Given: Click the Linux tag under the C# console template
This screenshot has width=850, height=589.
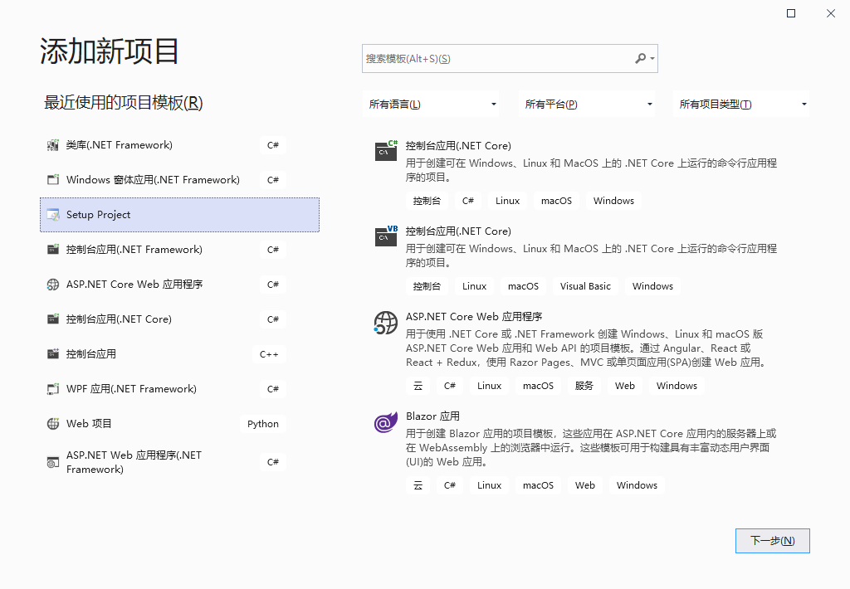Looking at the screenshot, I should (x=506, y=200).
